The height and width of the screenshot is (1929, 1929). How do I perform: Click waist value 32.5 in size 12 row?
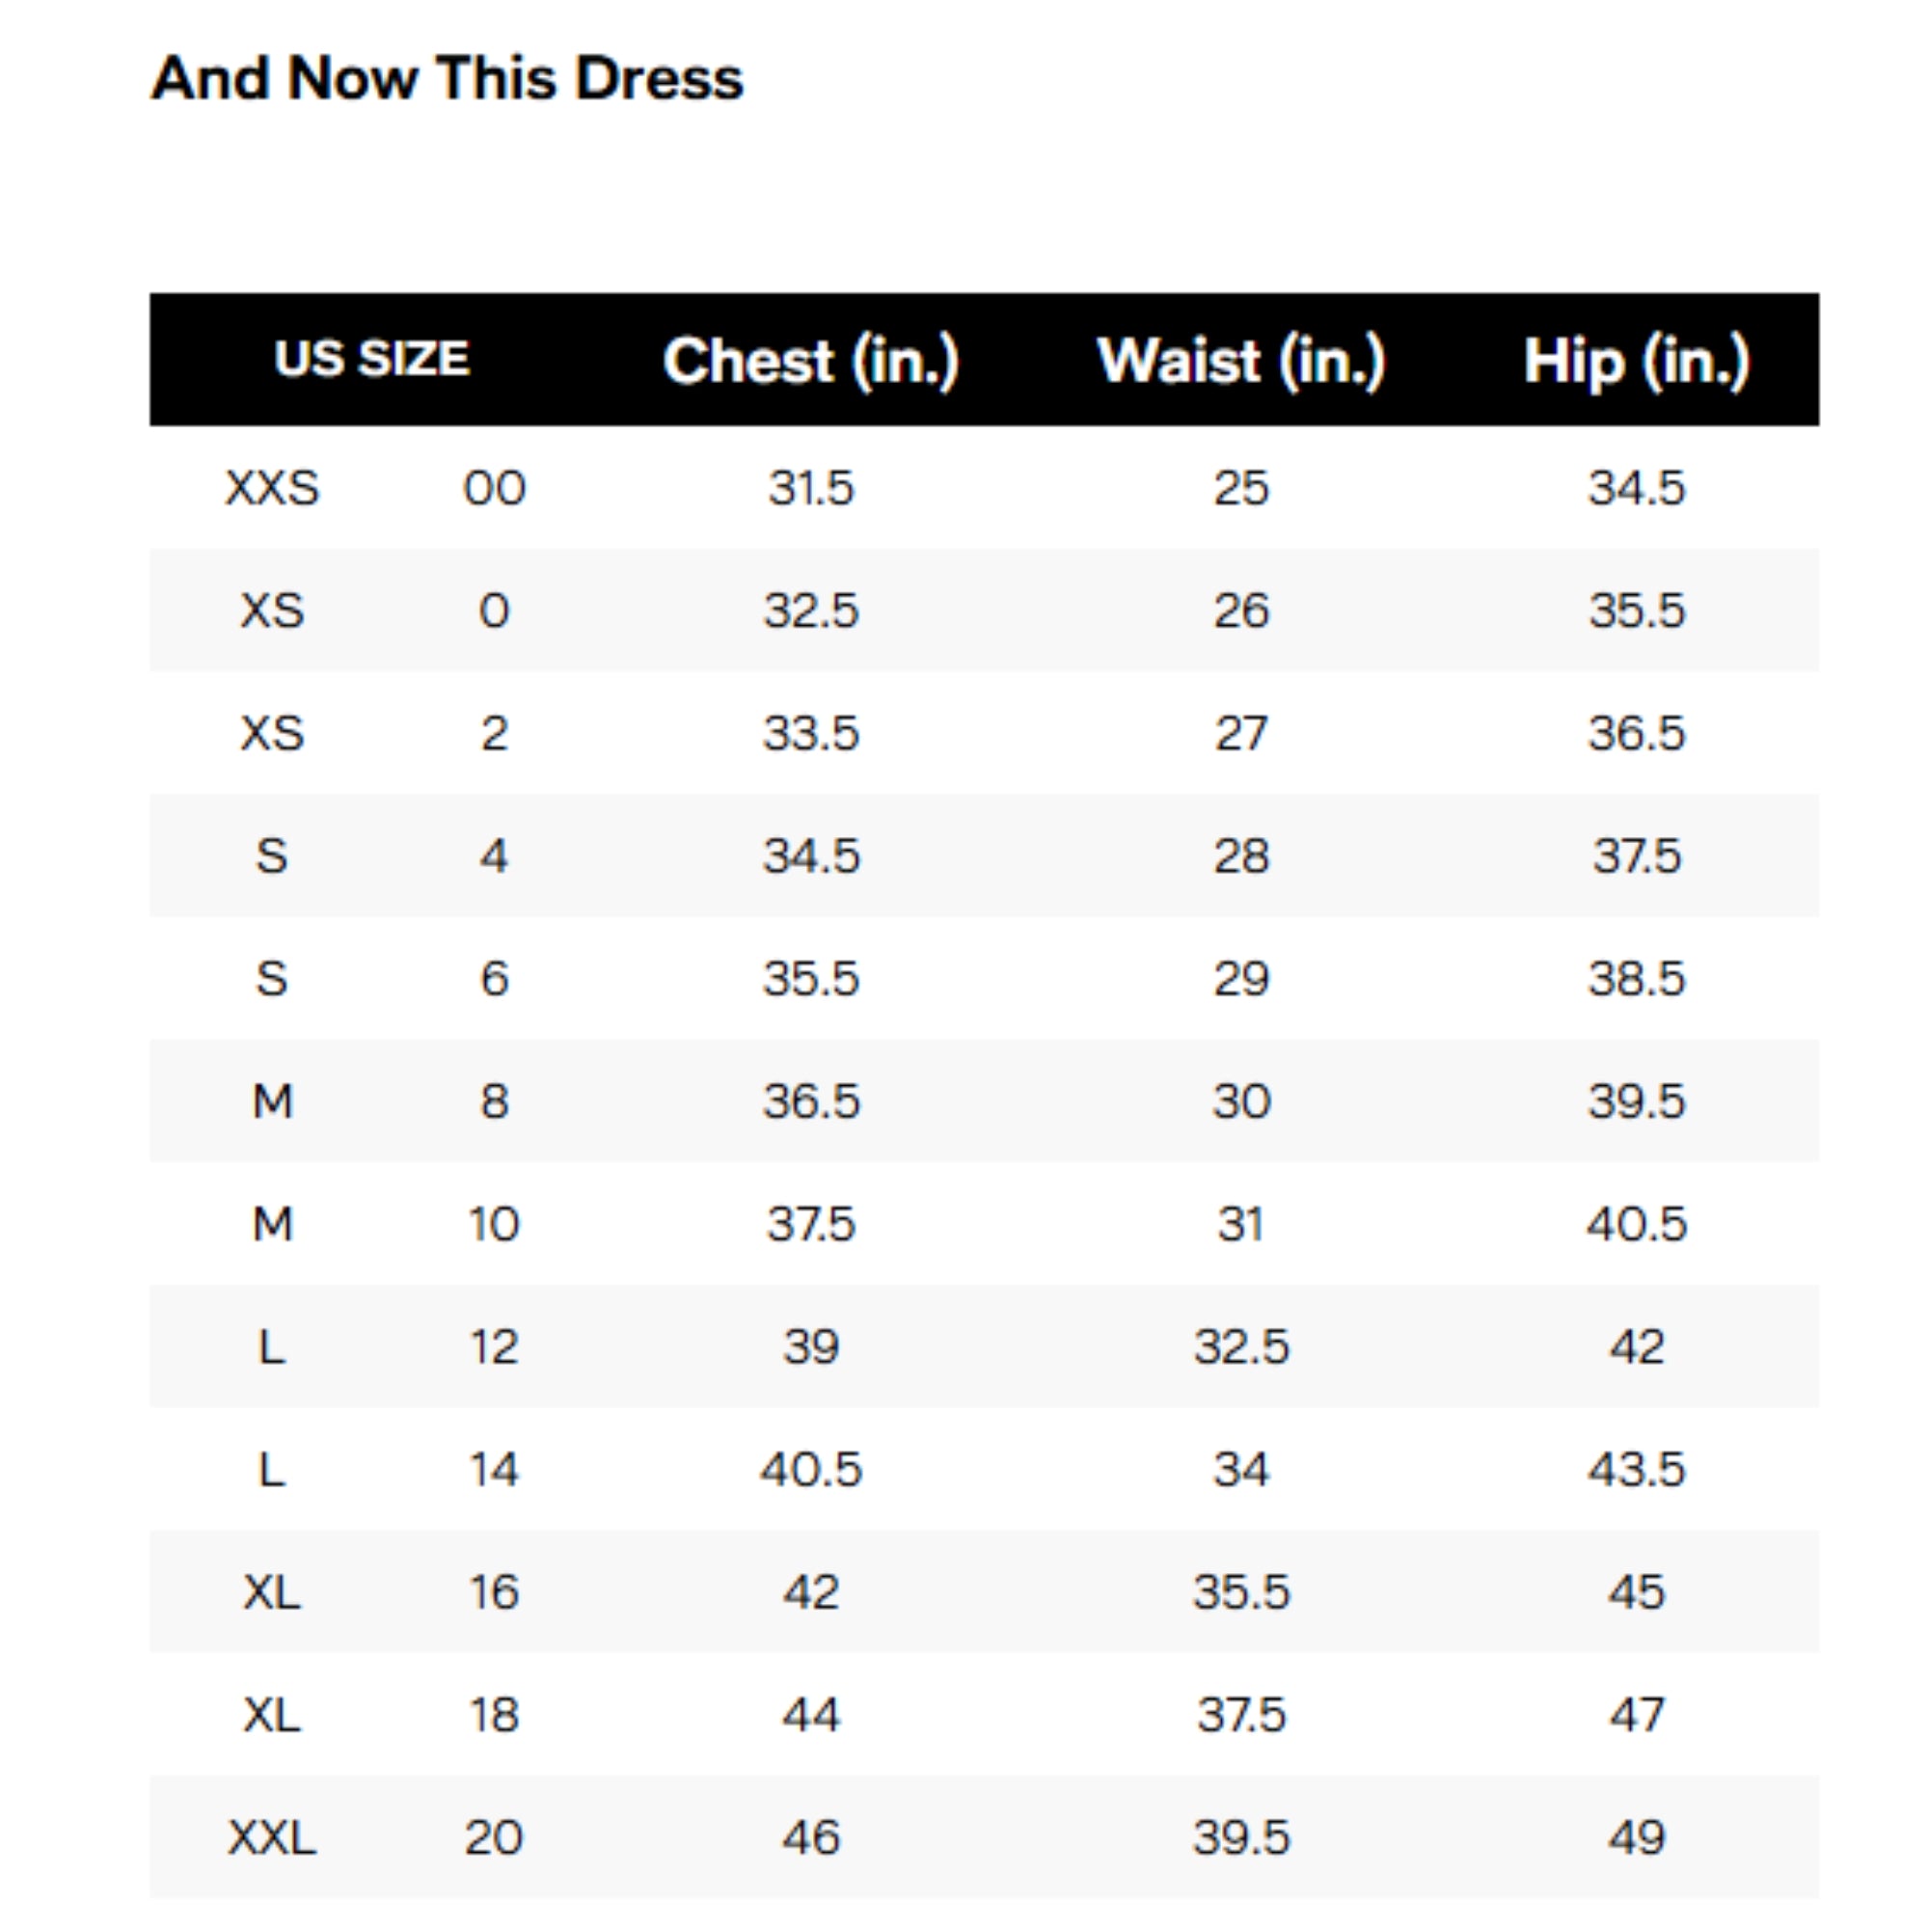[x=1241, y=1346]
